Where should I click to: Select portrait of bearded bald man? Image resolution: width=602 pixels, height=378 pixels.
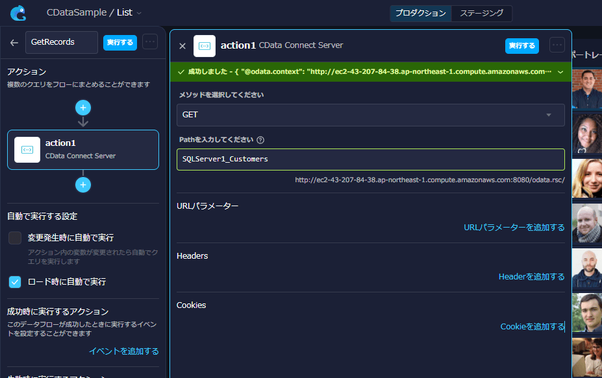coord(587,268)
